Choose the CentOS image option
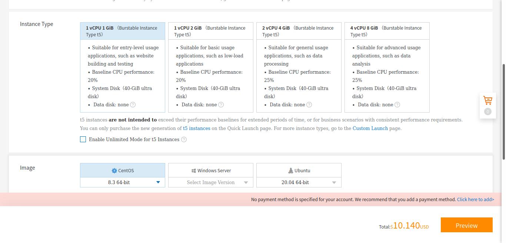Viewport: 506px width, 243px height. pos(123,170)
